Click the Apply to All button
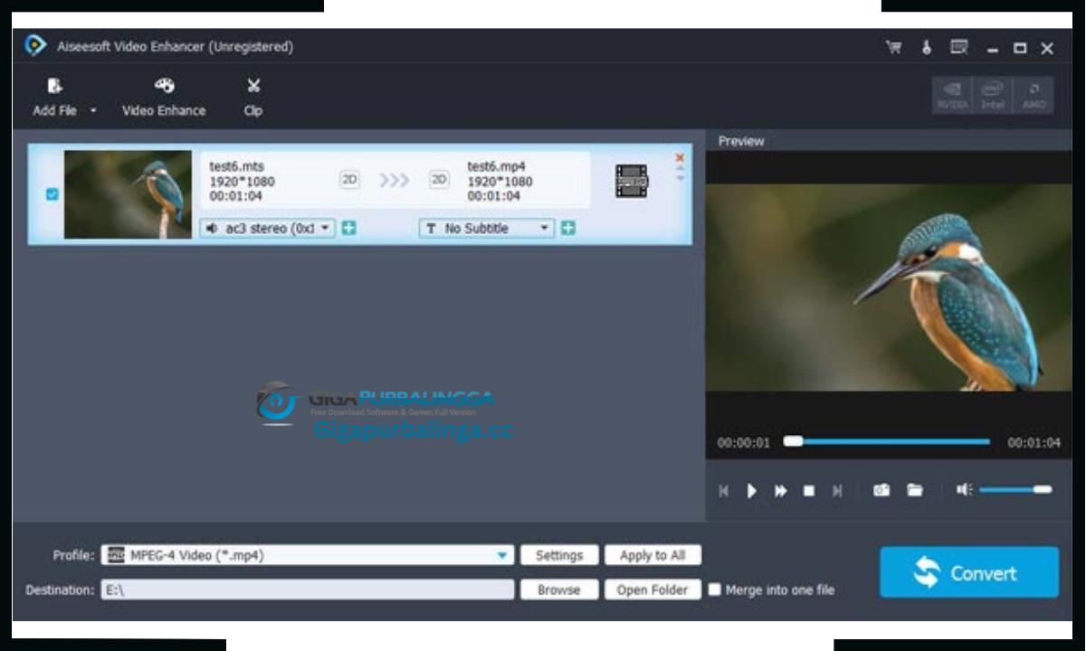This screenshot has width=1086, height=651. coord(653,555)
